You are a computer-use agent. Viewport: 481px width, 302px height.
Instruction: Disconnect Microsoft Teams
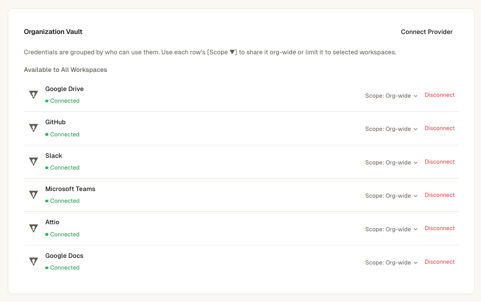tap(440, 195)
